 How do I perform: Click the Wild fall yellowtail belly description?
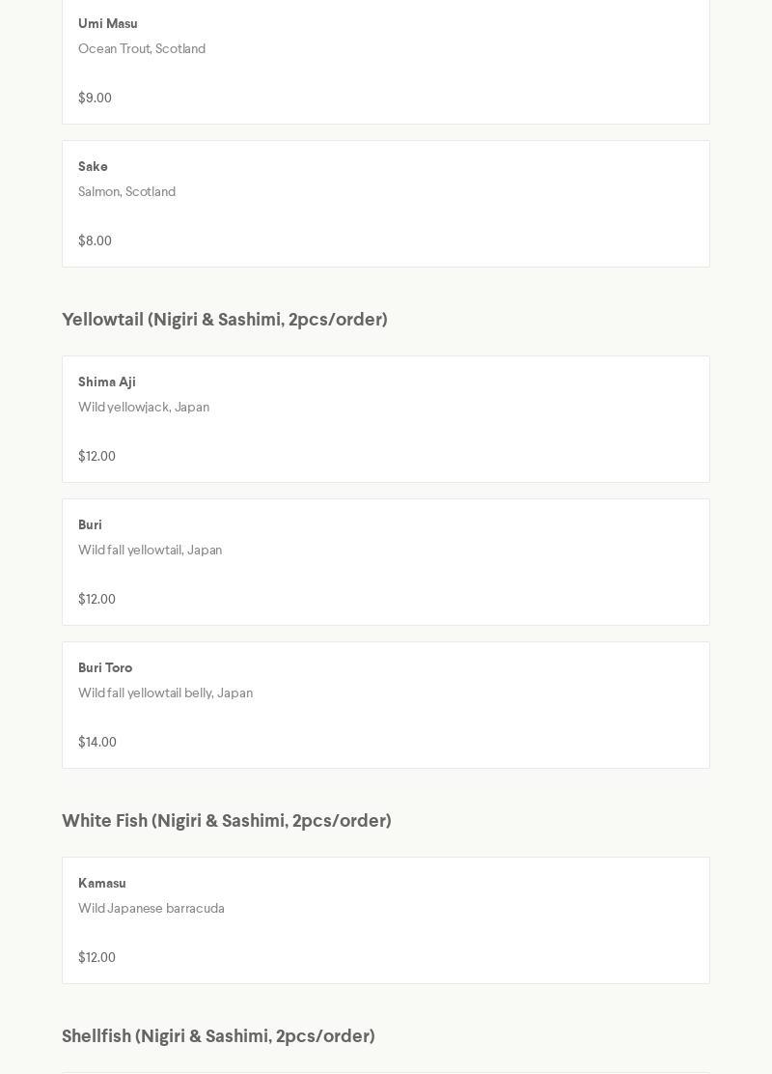pos(165,693)
